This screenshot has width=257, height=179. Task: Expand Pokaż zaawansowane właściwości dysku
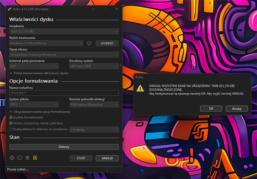39,73
